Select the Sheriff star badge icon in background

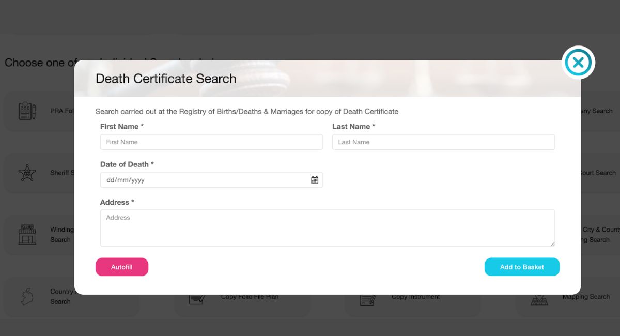click(x=27, y=173)
